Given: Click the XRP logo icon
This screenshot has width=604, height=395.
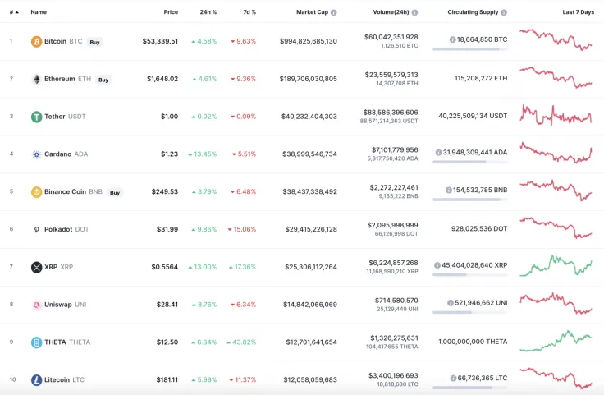Looking at the screenshot, I should coord(36,267).
